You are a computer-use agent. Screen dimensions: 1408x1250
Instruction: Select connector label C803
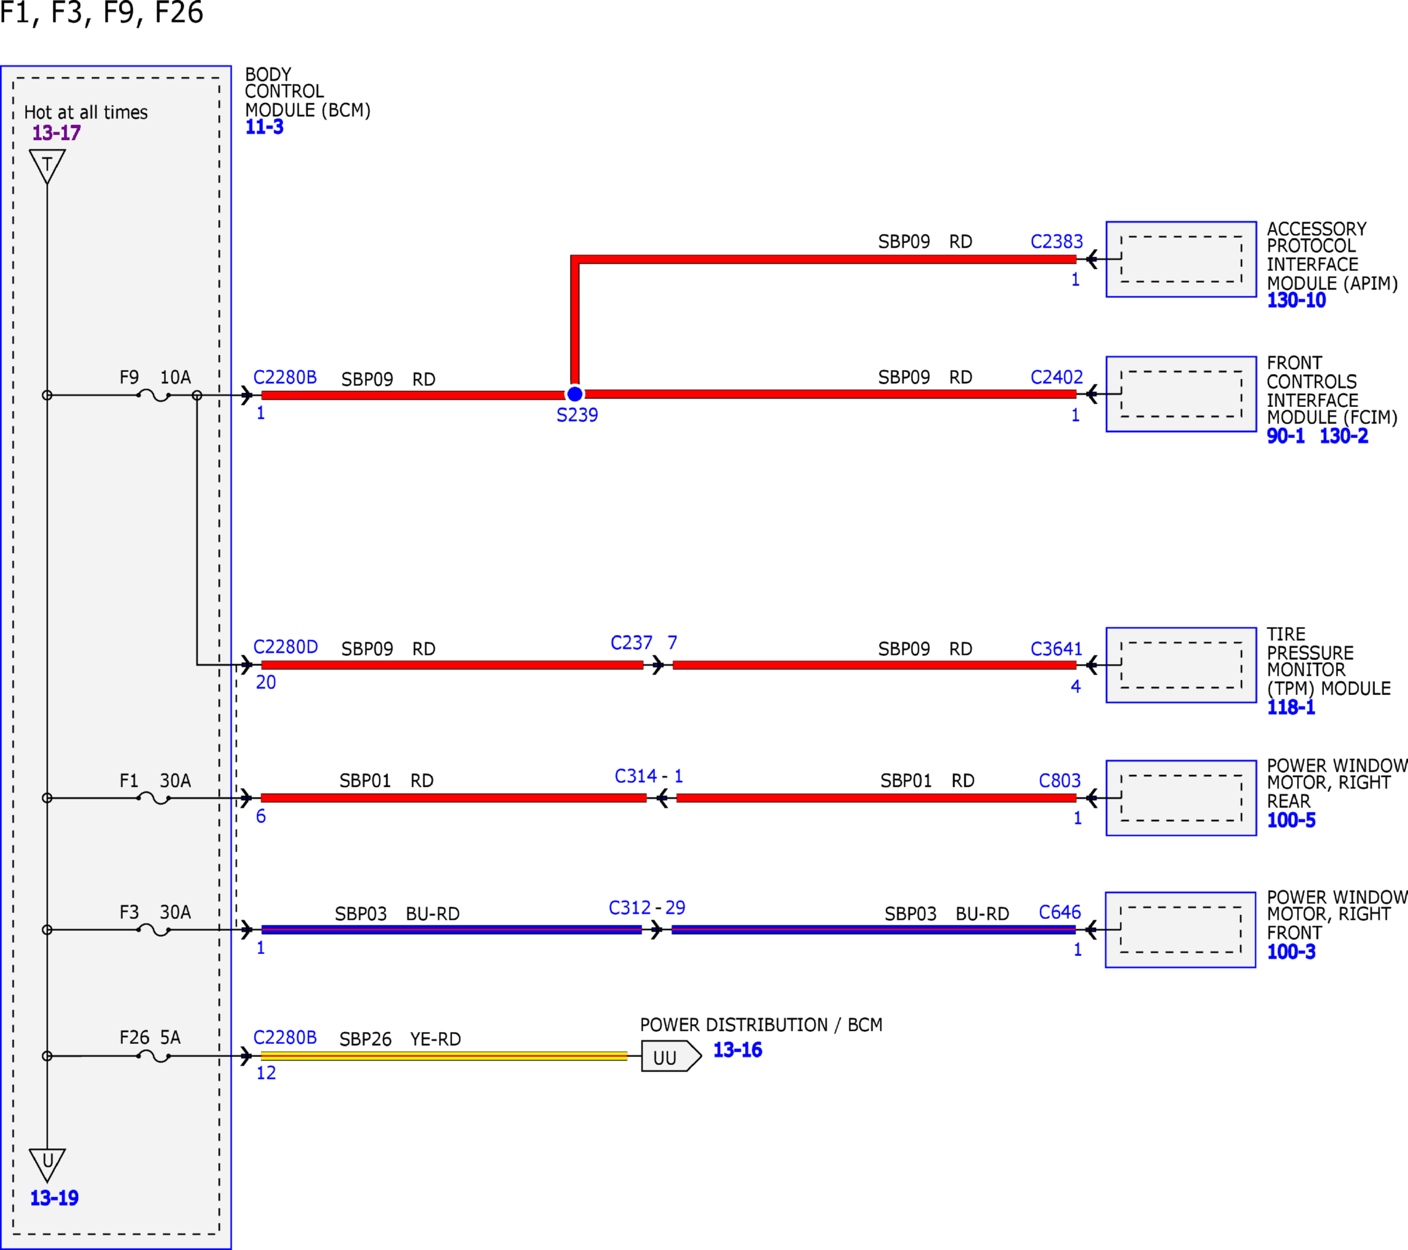click(x=1060, y=780)
